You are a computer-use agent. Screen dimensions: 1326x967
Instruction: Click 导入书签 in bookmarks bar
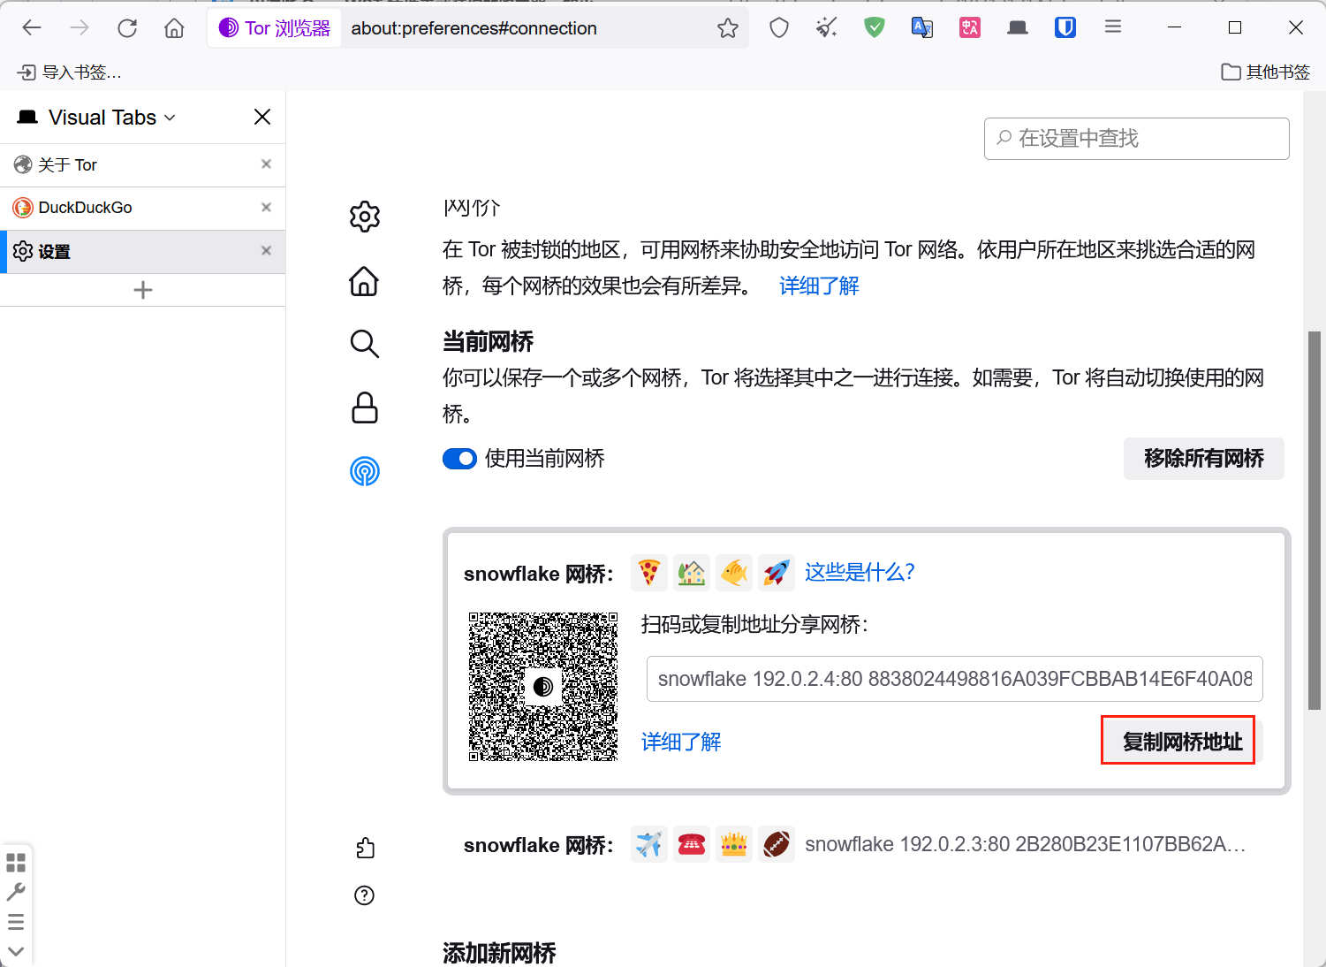point(71,72)
